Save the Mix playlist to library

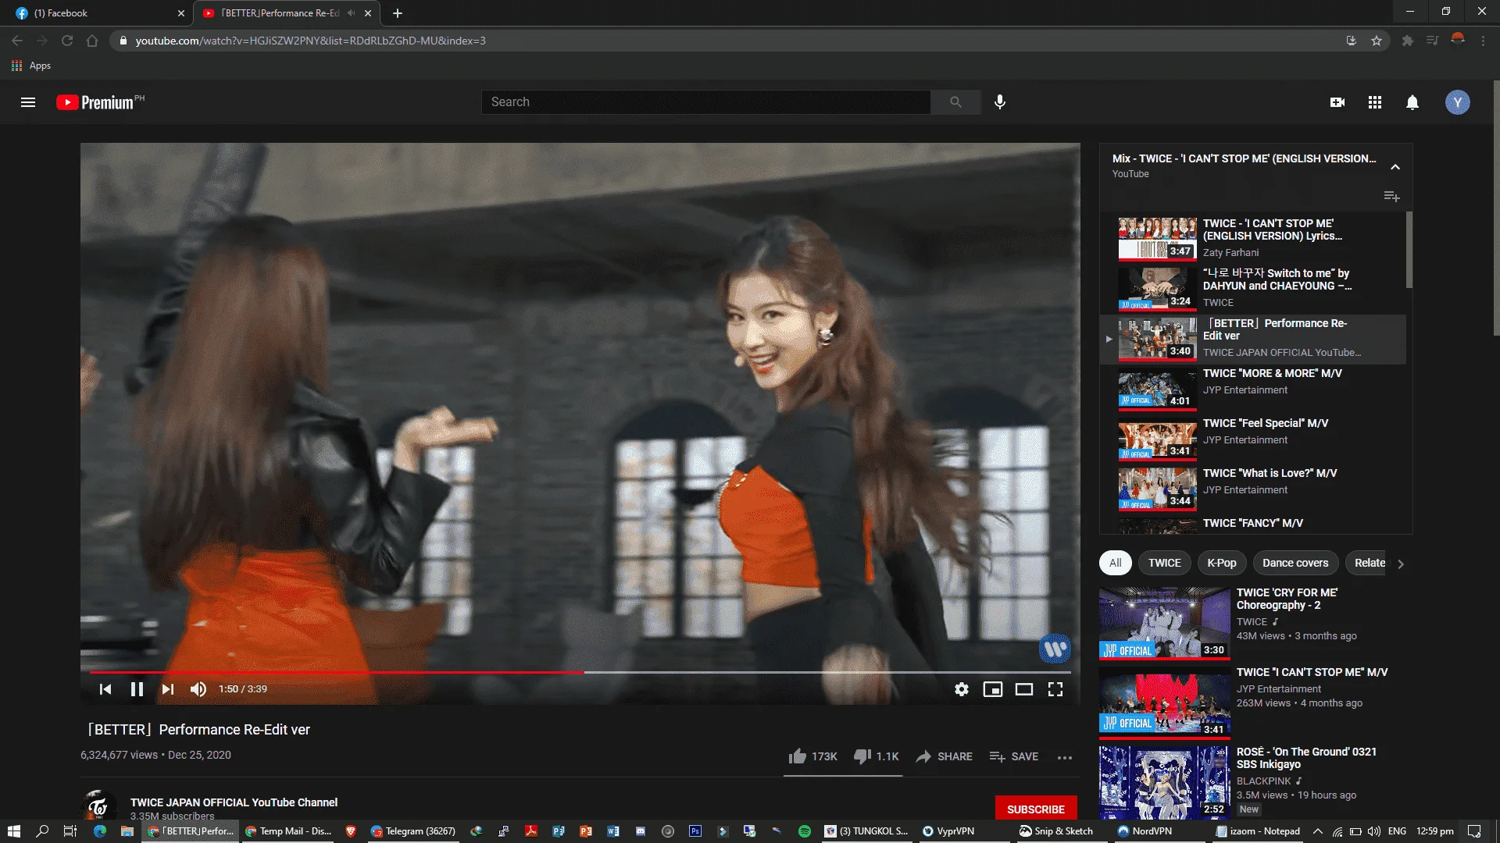[x=1391, y=197]
